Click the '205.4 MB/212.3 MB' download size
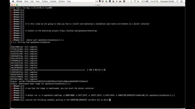195x109 pixels. [97, 70]
